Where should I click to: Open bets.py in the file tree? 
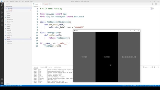tap(8, 17)
